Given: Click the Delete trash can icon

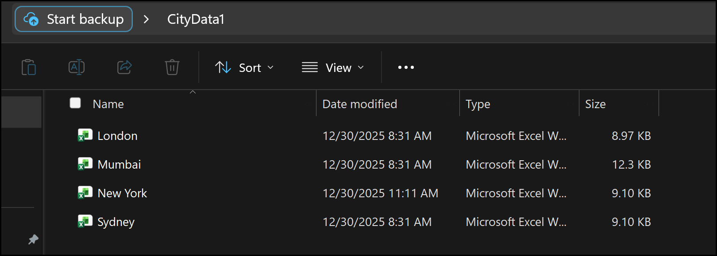Looking at the screenshot, I should click(172, 68).
